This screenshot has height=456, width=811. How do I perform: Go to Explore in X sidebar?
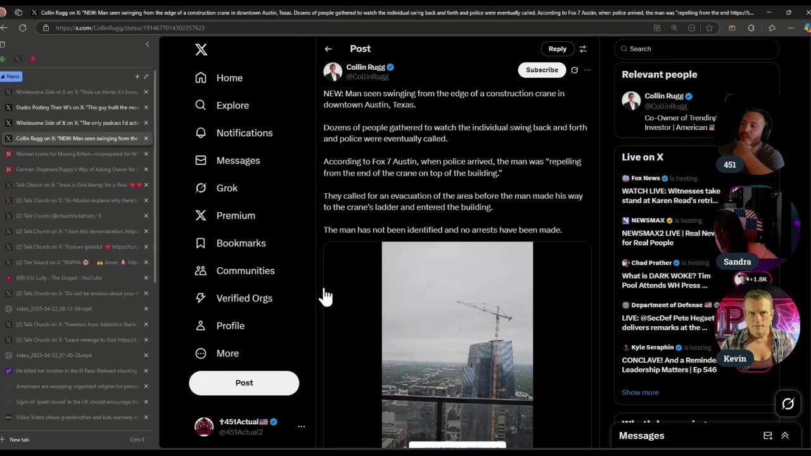tap(222, 105)
